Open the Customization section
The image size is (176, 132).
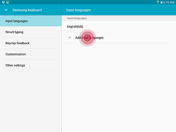31,54
